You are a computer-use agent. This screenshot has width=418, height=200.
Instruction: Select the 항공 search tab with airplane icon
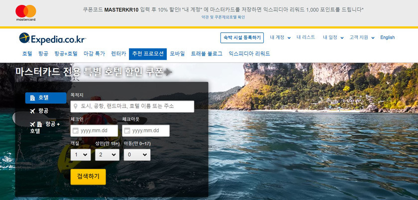(39, 111)
